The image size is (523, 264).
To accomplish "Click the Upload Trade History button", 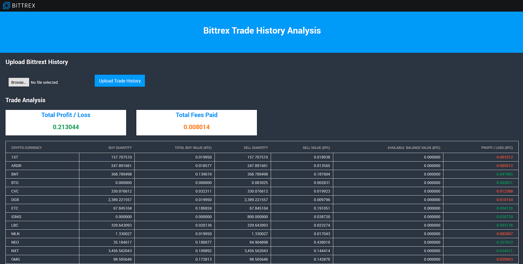I will (120, 81).
